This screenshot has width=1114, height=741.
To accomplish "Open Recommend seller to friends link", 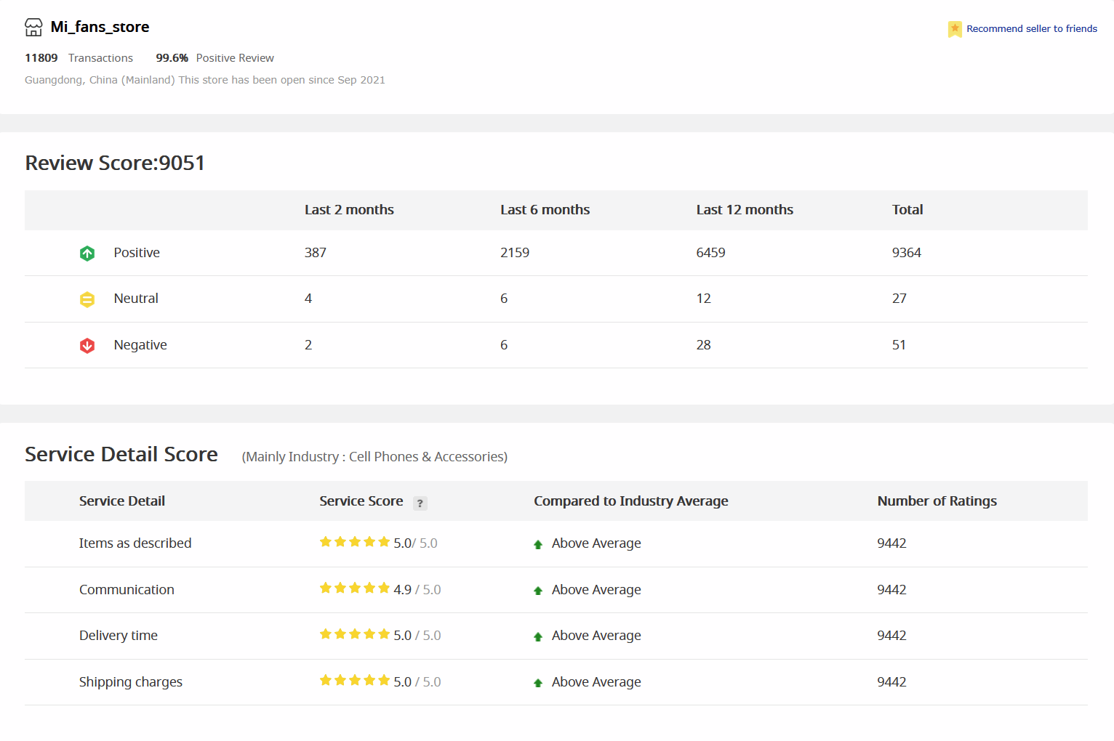I will (x=1031, y=29).
